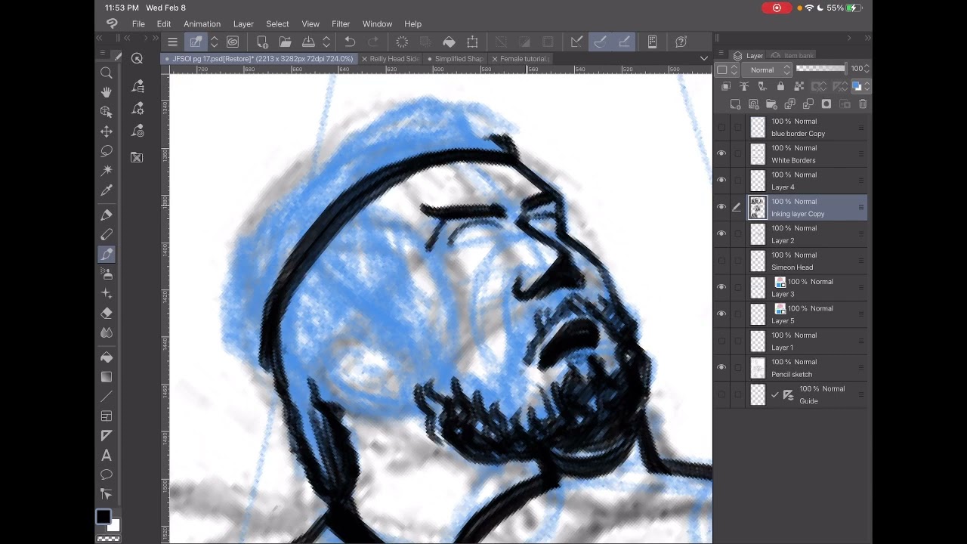
Task: Select the Zoom magnifier tool
Action: click(x=107, y=73)
